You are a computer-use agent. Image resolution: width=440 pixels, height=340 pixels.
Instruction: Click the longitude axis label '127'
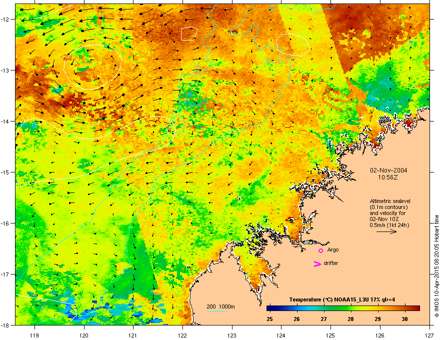[x=429, y=335]
